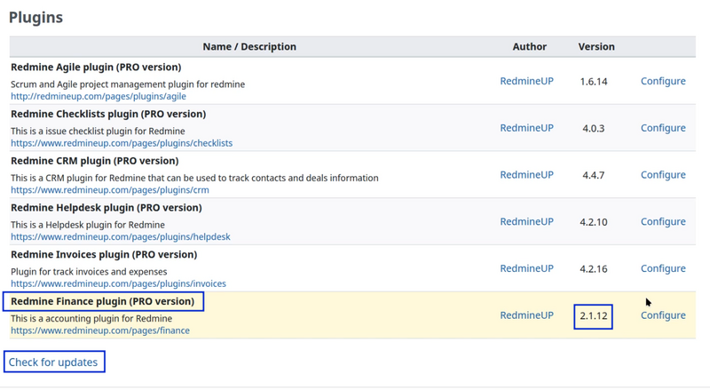Click RedmineUP author in Helpdesk plugin row
Image resolution: width=710 pixels, height=390 pixels.
point(526,222)
